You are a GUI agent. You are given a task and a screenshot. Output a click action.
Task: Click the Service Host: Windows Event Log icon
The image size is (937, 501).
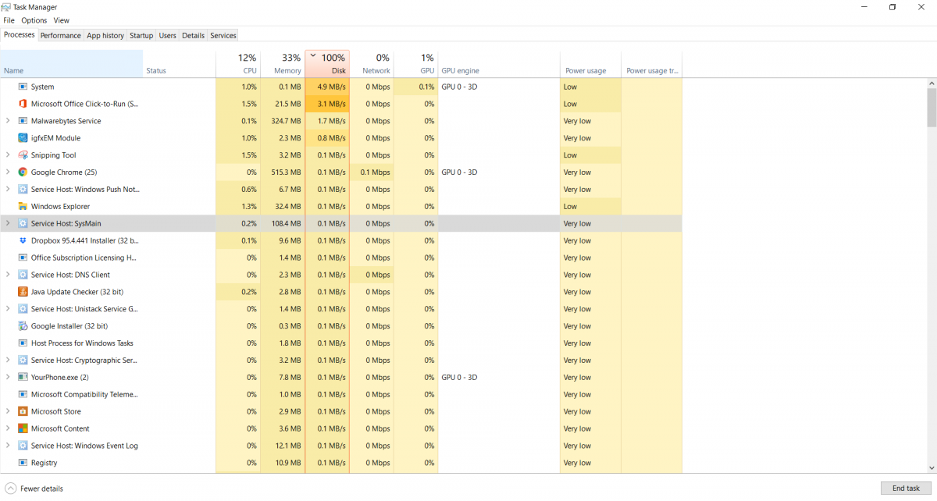23,446
